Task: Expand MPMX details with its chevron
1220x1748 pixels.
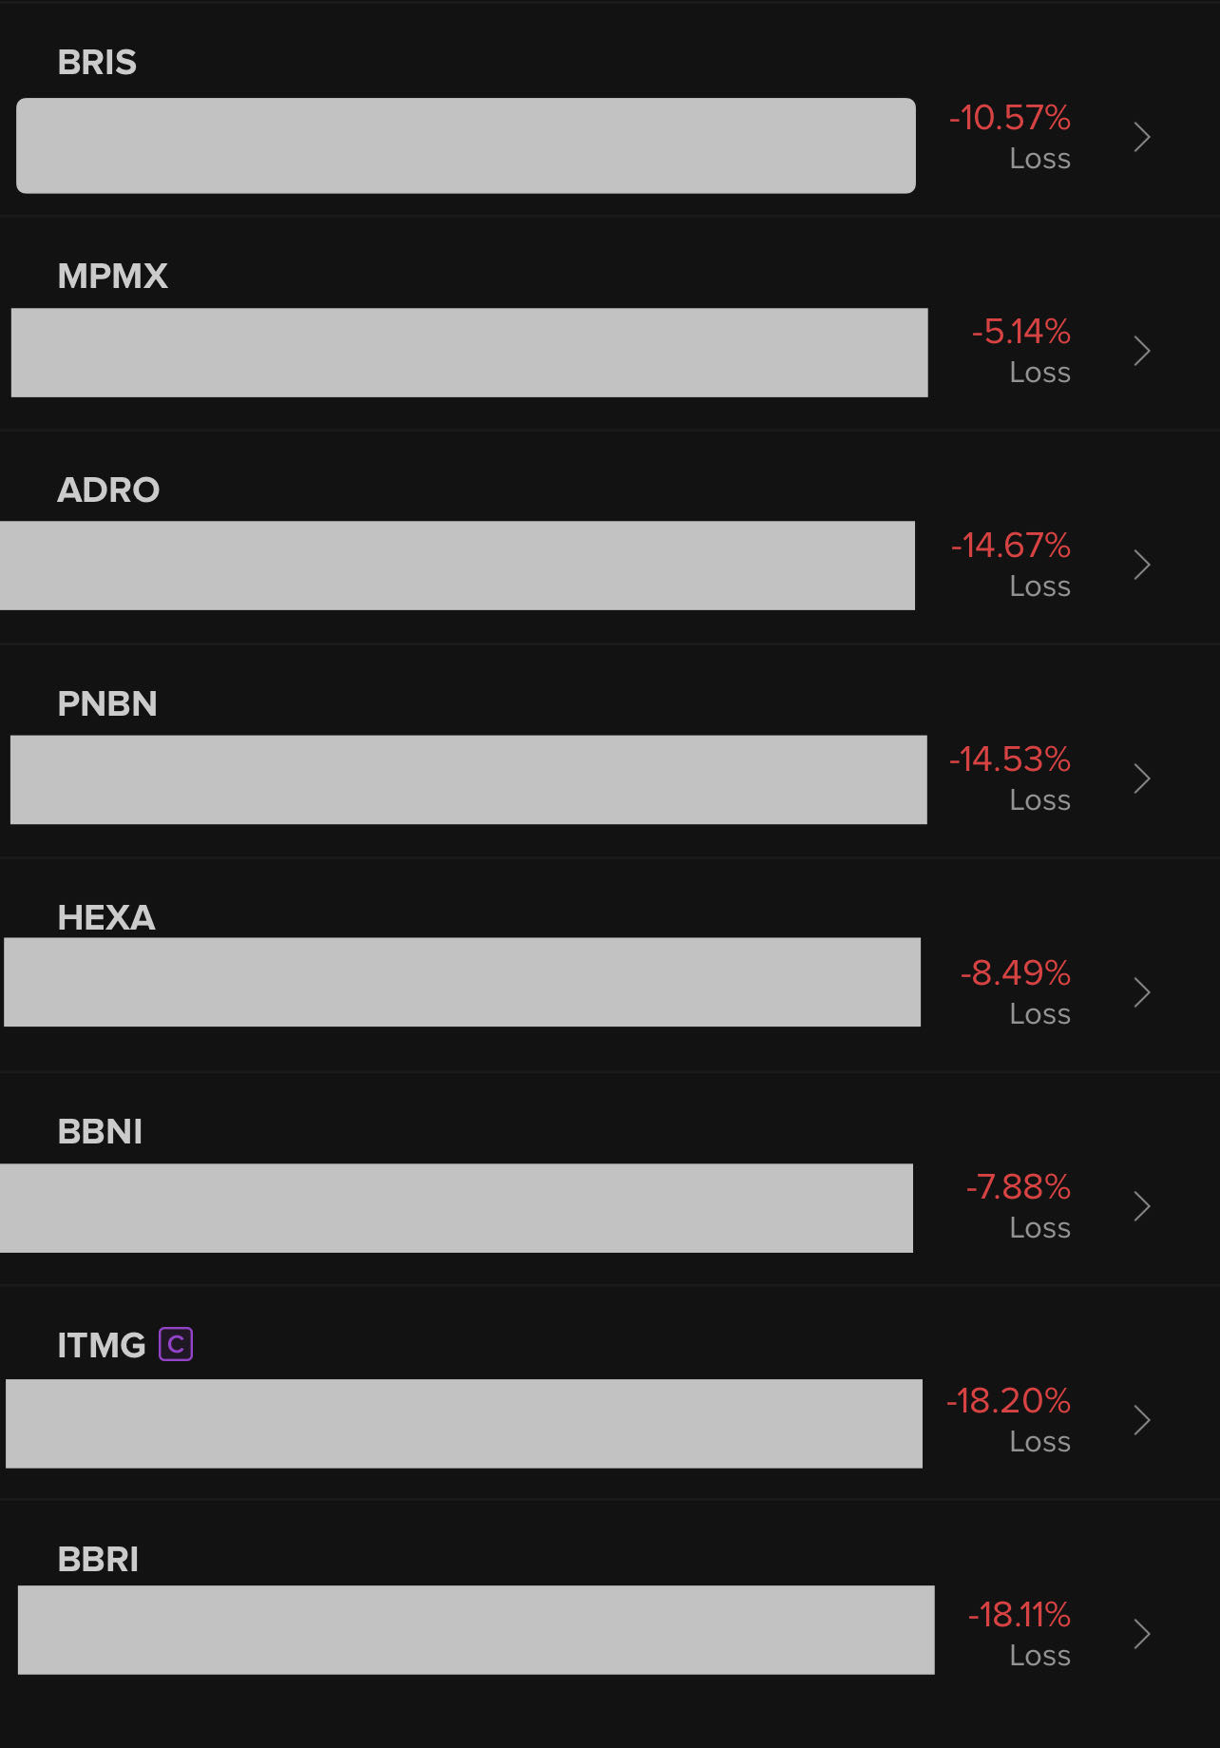Action: point(1142,352)
